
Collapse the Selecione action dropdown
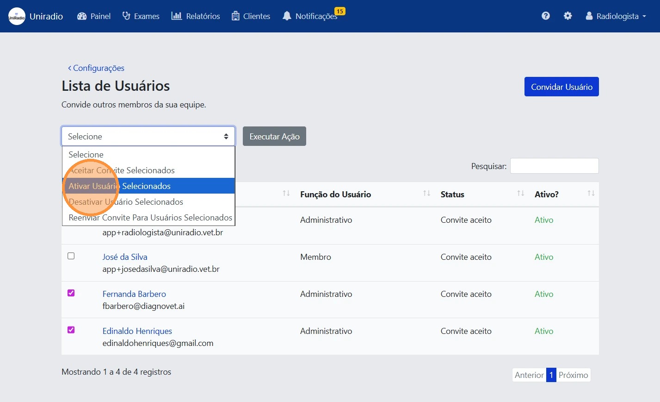tap(148, 137)
